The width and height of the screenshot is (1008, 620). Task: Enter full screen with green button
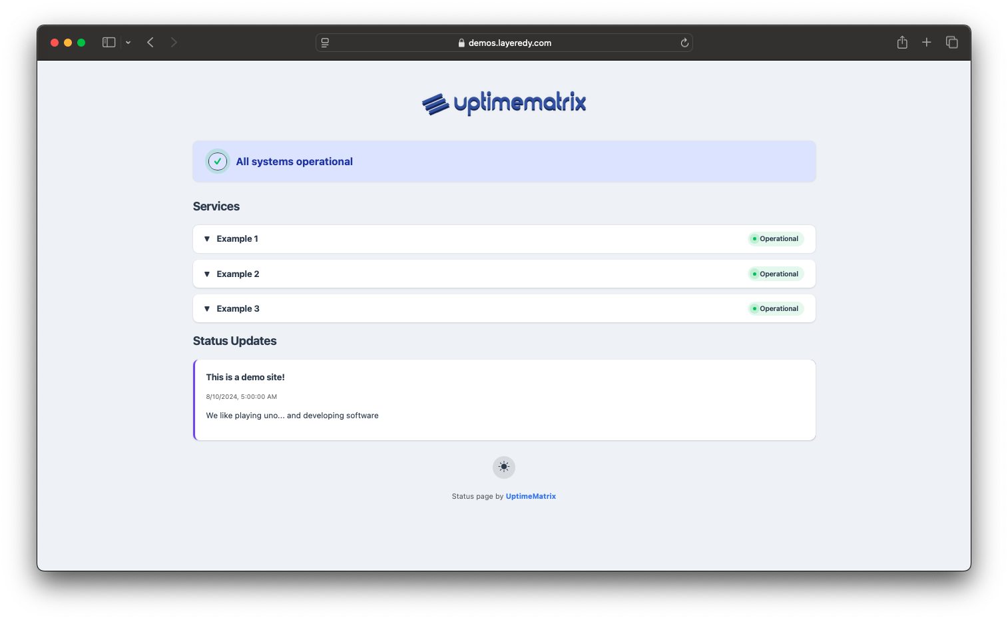[81, 43]
